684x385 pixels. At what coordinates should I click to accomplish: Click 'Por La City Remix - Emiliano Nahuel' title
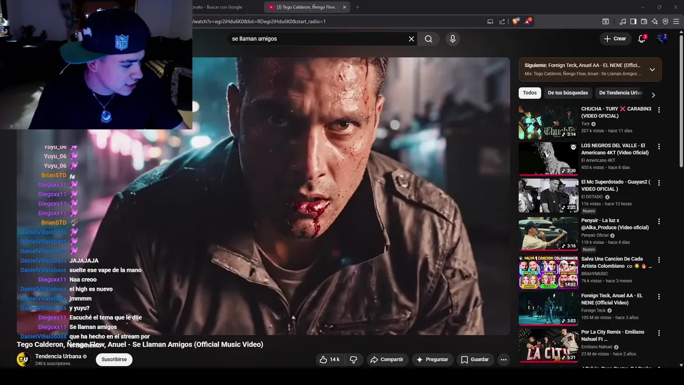[x=613, y=335]
